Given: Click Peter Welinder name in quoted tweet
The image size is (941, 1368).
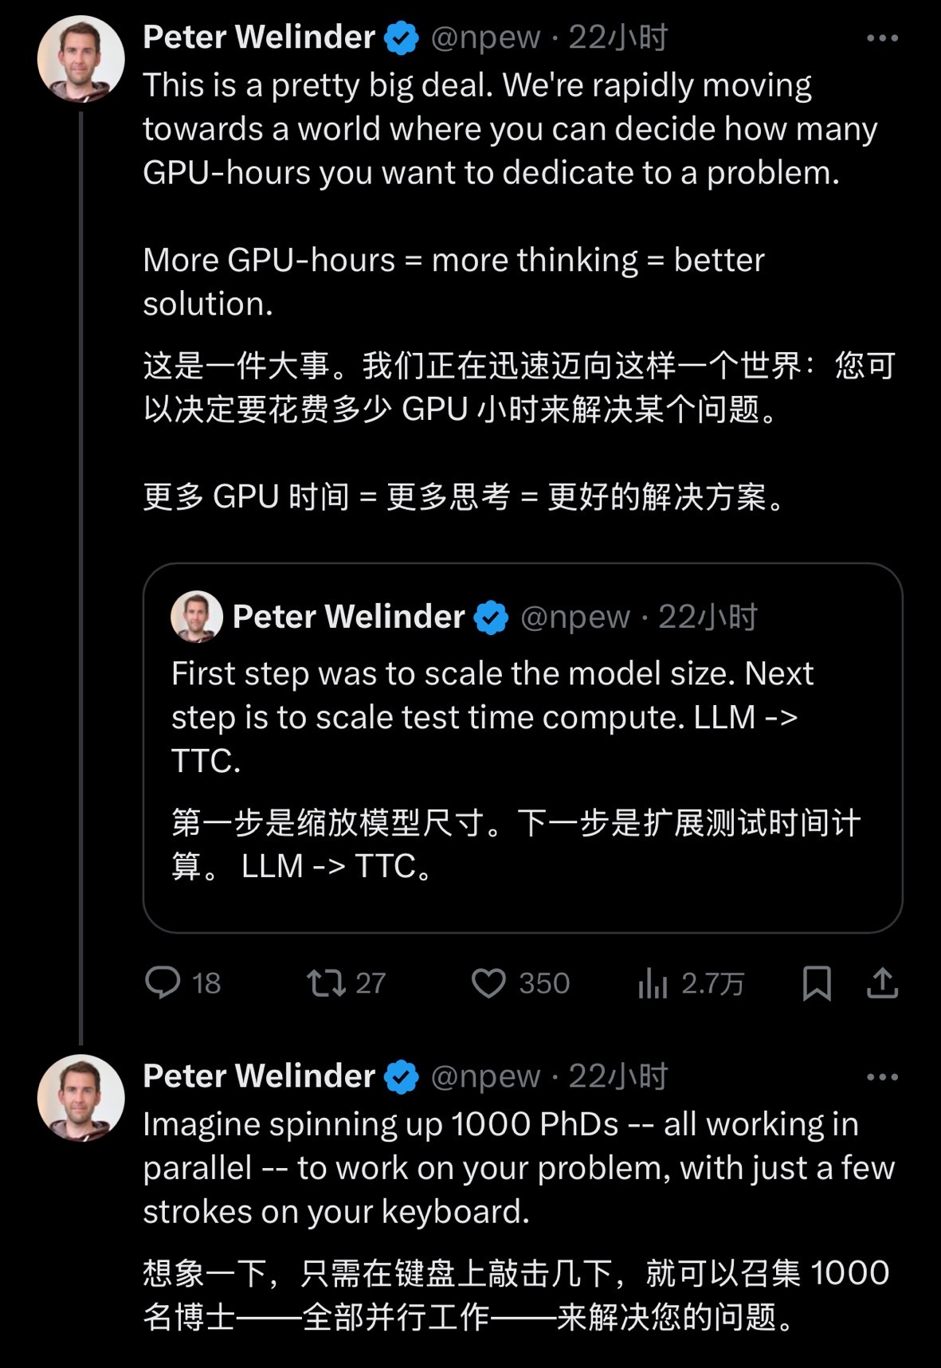Looking at the screenshot, I should click(x=348, y=617).
